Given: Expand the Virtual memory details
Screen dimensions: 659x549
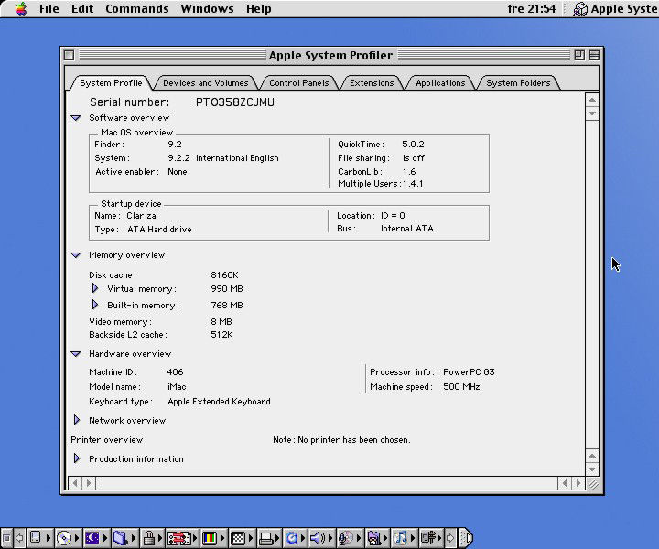Looking at the screenshot, I should pos(95,288).
